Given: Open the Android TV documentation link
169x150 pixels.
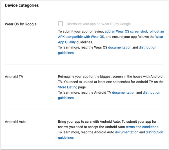Looking at the screenshot, I should [124, 92].
